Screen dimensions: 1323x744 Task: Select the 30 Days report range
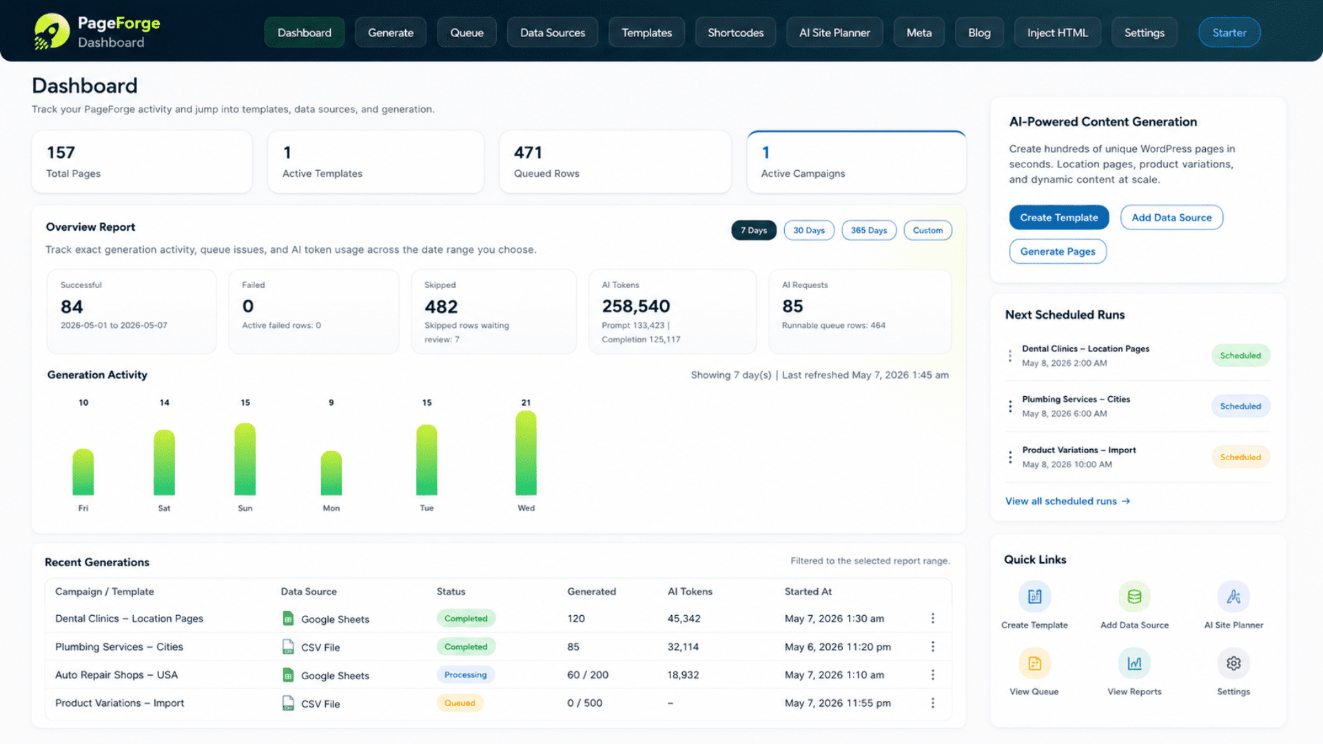[x=809, y=230]
